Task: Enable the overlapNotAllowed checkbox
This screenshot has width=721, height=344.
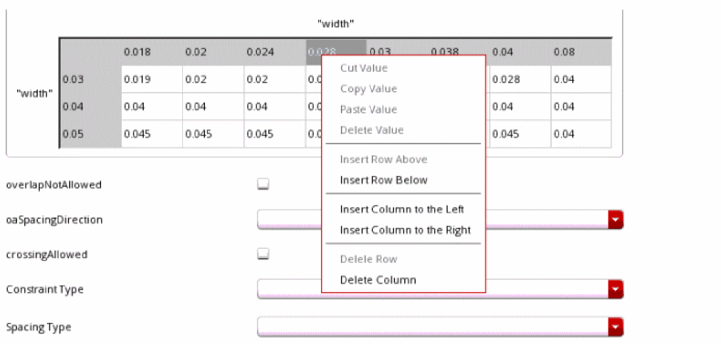Action: pyautogui.click(x=263, y=185)
